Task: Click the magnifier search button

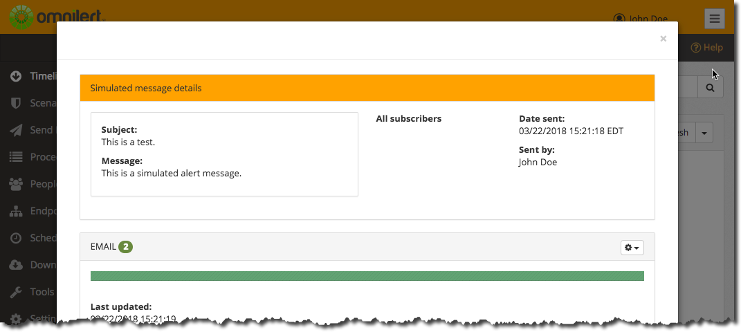Action: tap(711, 88)
